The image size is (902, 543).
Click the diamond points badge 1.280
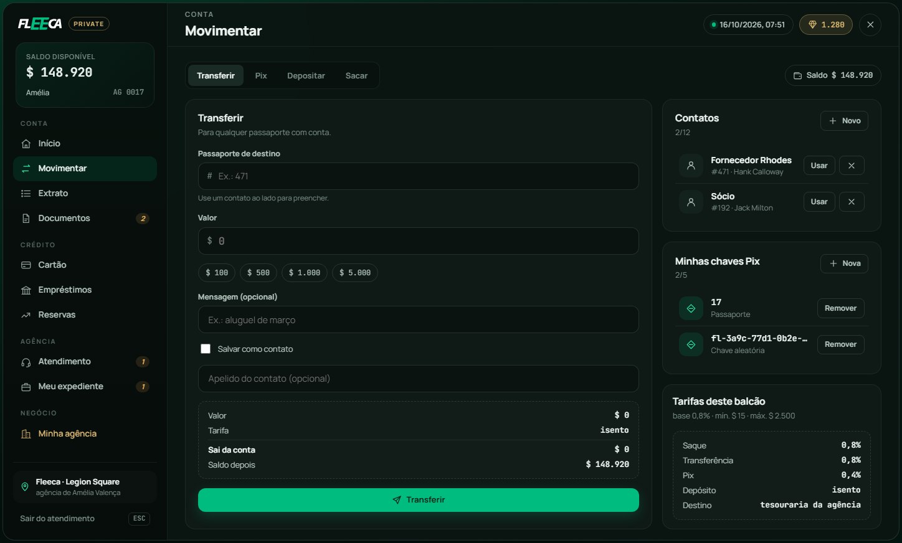point(826,24)
